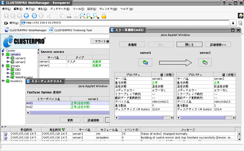Click the Zoom in font icon

click(89, 16)
